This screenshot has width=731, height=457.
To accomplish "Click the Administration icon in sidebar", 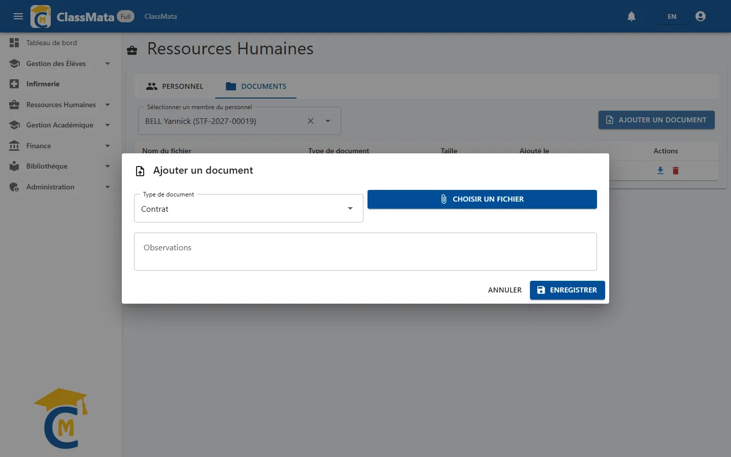I will click(14, 187).
